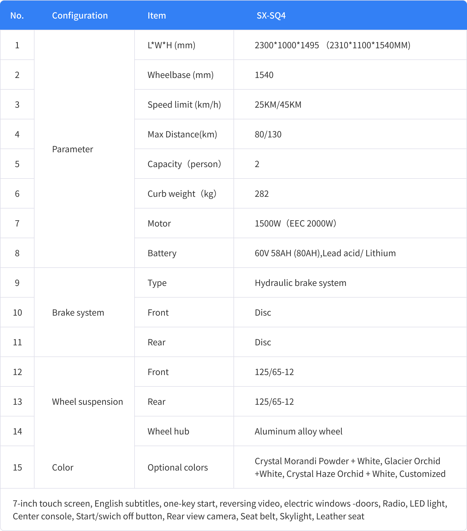467x531 pixels.
Task: Select the Aluminum alloy wheel value
Action: click(299, 432)
